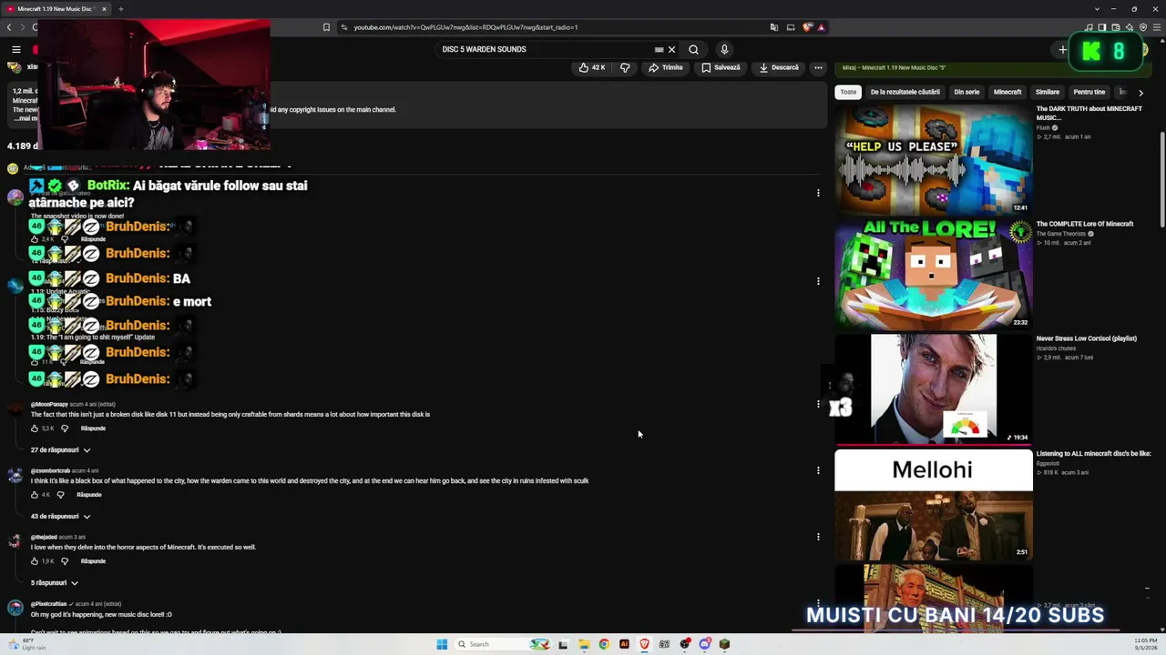Select the Similare filter chip
The width and height of the screenshot is (1166, 655).
[x=1048, y=92]
